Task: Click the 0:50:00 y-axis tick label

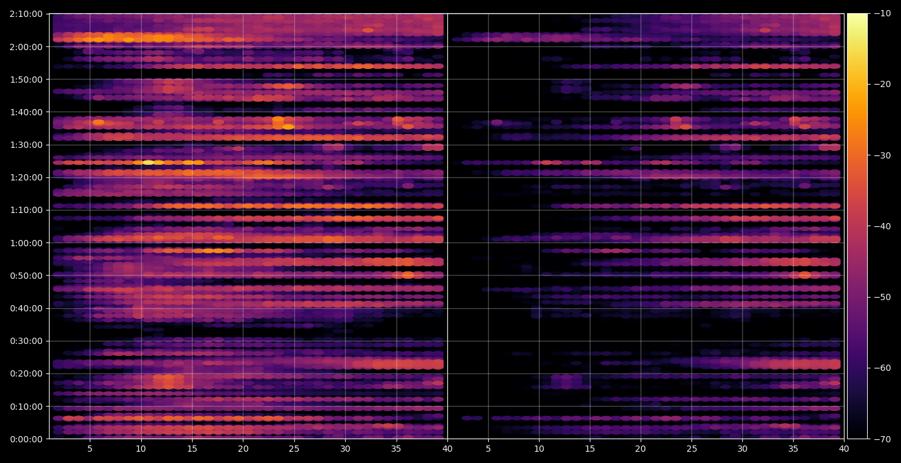Action: tap(26, 275)
